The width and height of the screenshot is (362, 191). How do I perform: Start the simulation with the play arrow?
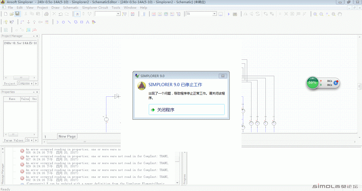click(x=229, y=14)
